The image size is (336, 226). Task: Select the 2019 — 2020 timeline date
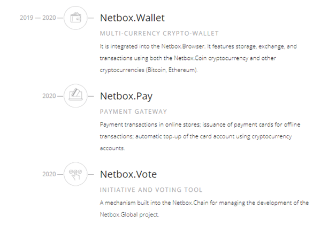click(38, 18)
